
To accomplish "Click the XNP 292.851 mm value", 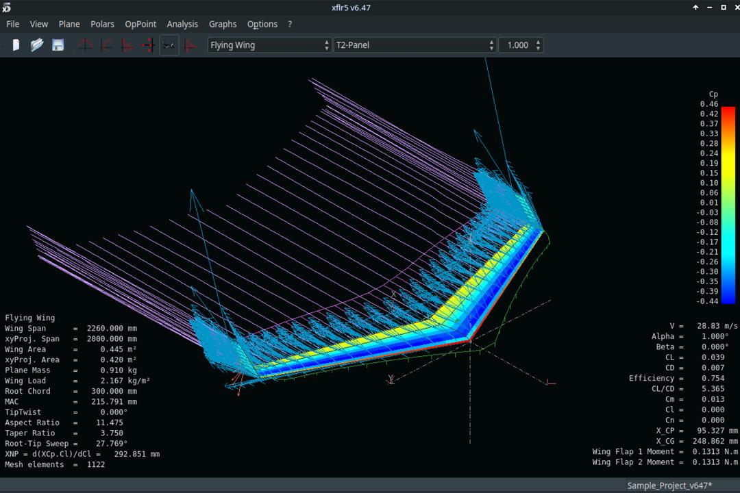I will pos(137,454).
